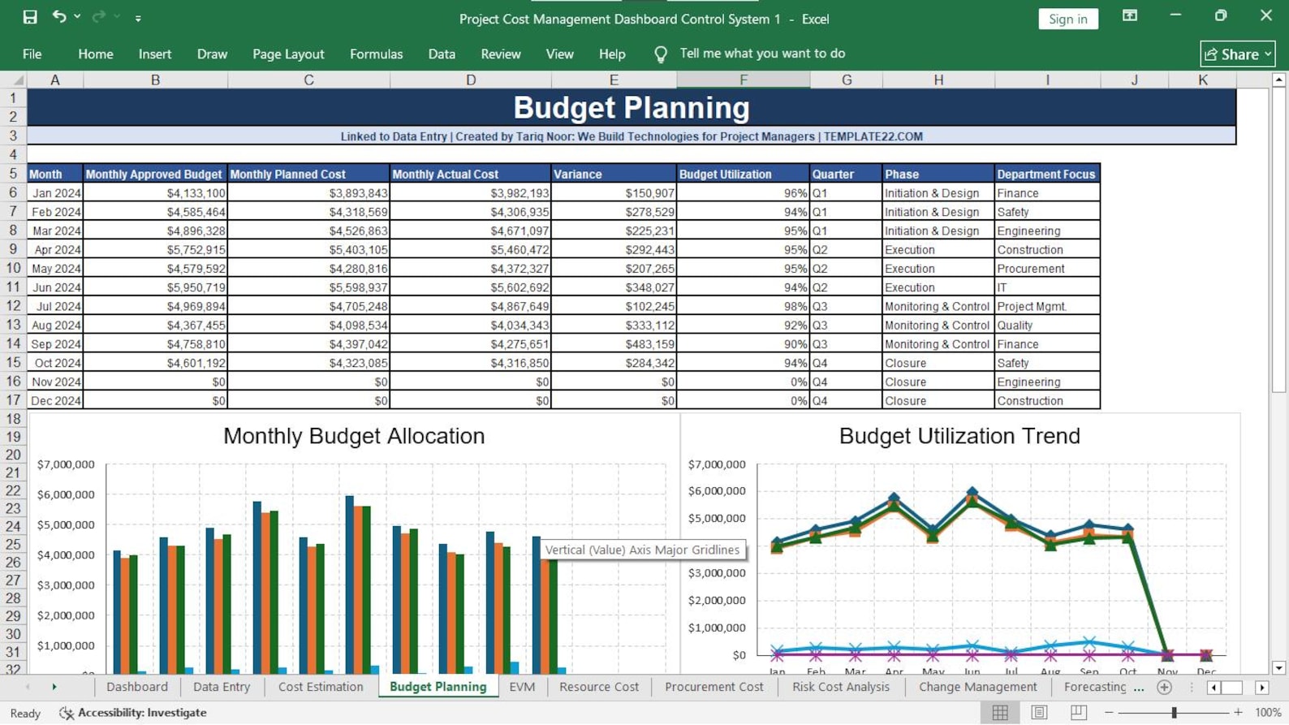Switch to the Dashboard sheet tab

click(137, 687)
